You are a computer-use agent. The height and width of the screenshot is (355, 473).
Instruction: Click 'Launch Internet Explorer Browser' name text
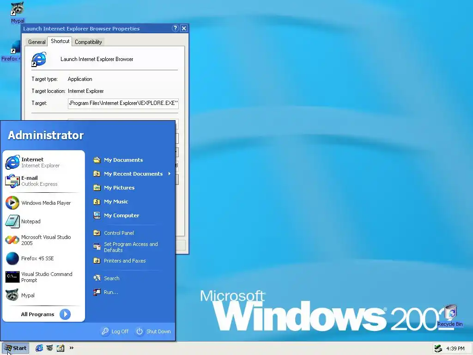97,59
